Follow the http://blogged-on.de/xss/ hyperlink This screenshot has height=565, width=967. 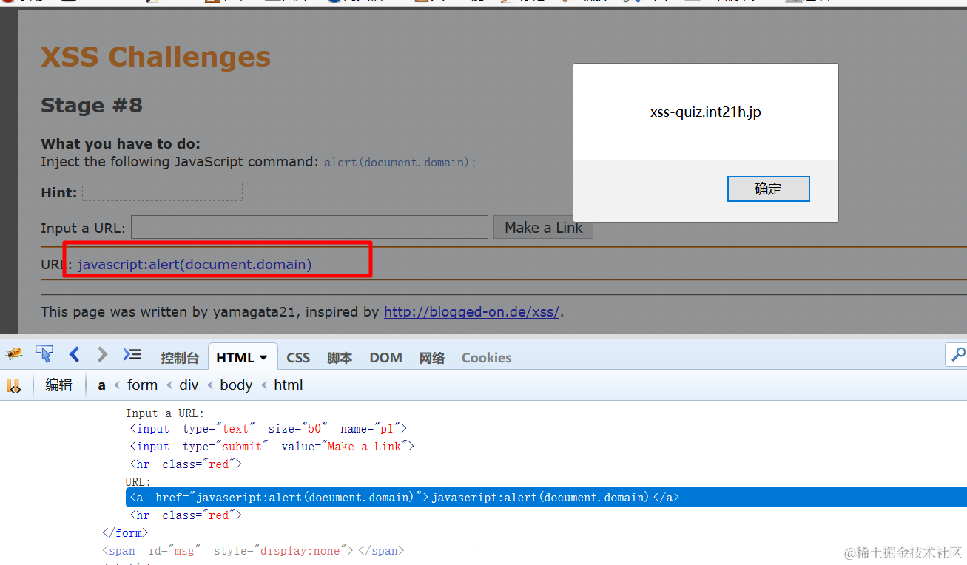click(471, 311)
